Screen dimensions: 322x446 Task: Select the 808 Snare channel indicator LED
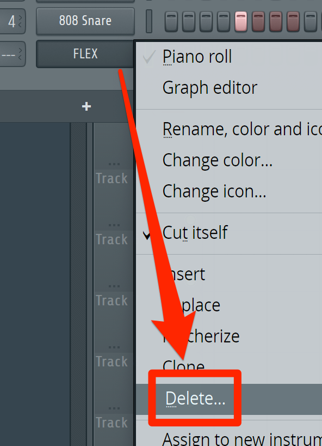tap(149, 21)
